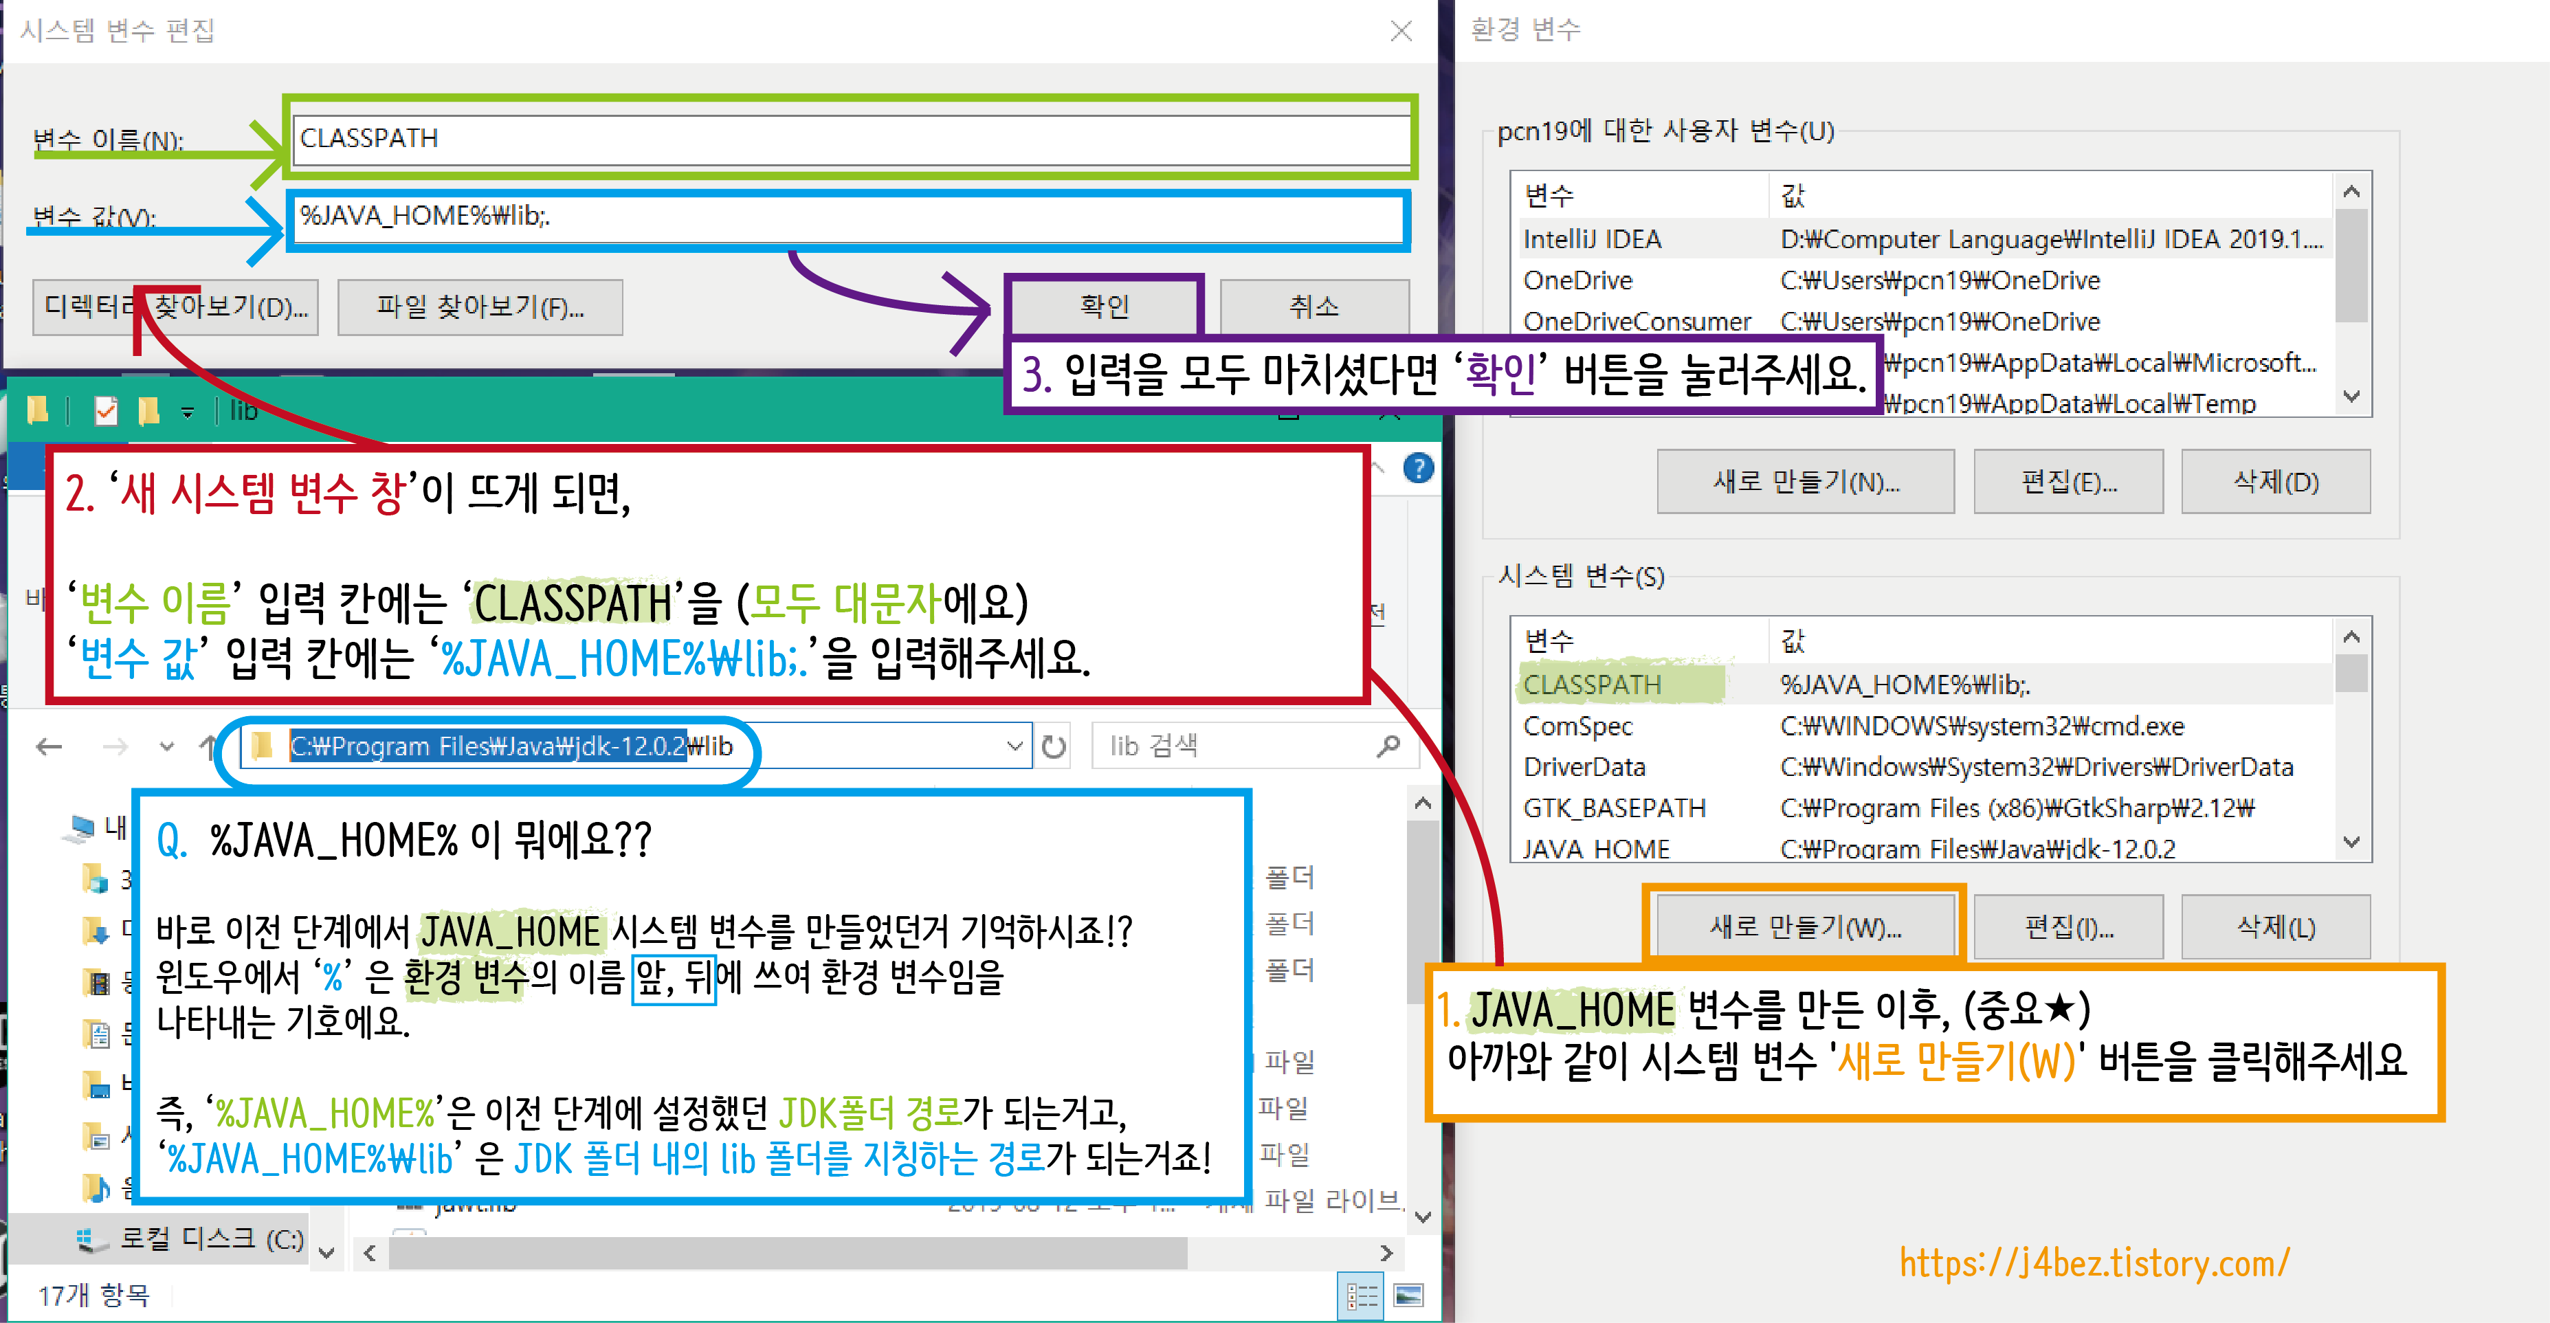2550x1323 pixels.
Task: Click the magnifier icon in lib search box
Action: pyautogui.click(x=1388, y=746)
